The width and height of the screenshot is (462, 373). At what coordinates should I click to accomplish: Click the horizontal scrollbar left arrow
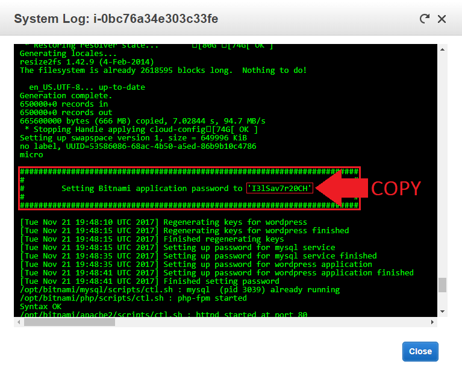point(19,322)
